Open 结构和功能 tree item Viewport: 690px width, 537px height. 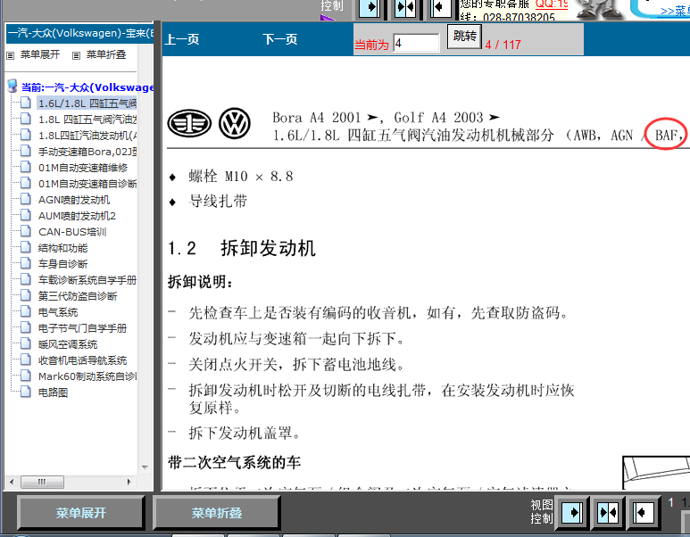pyautogui.click(x=62, y=248)
